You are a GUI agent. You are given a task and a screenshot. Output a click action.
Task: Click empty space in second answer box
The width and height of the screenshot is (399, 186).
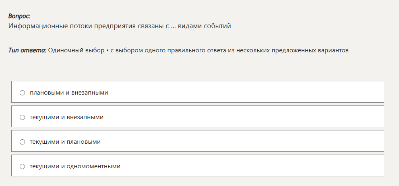point(250,117)
